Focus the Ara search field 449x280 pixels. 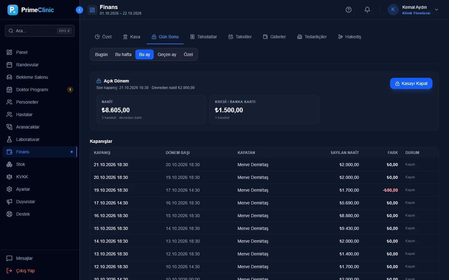40,31
